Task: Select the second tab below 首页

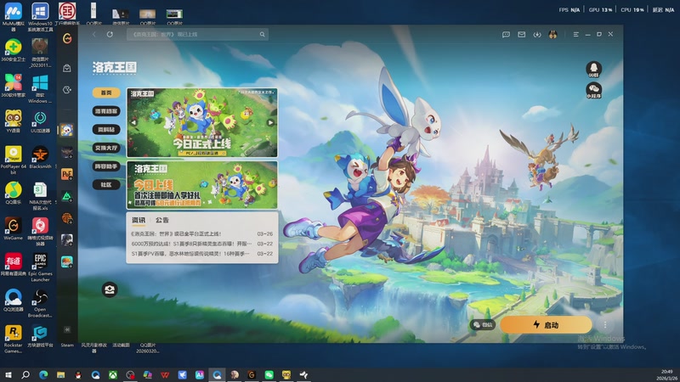Action: pyautogui.click(x=106, y=111)
